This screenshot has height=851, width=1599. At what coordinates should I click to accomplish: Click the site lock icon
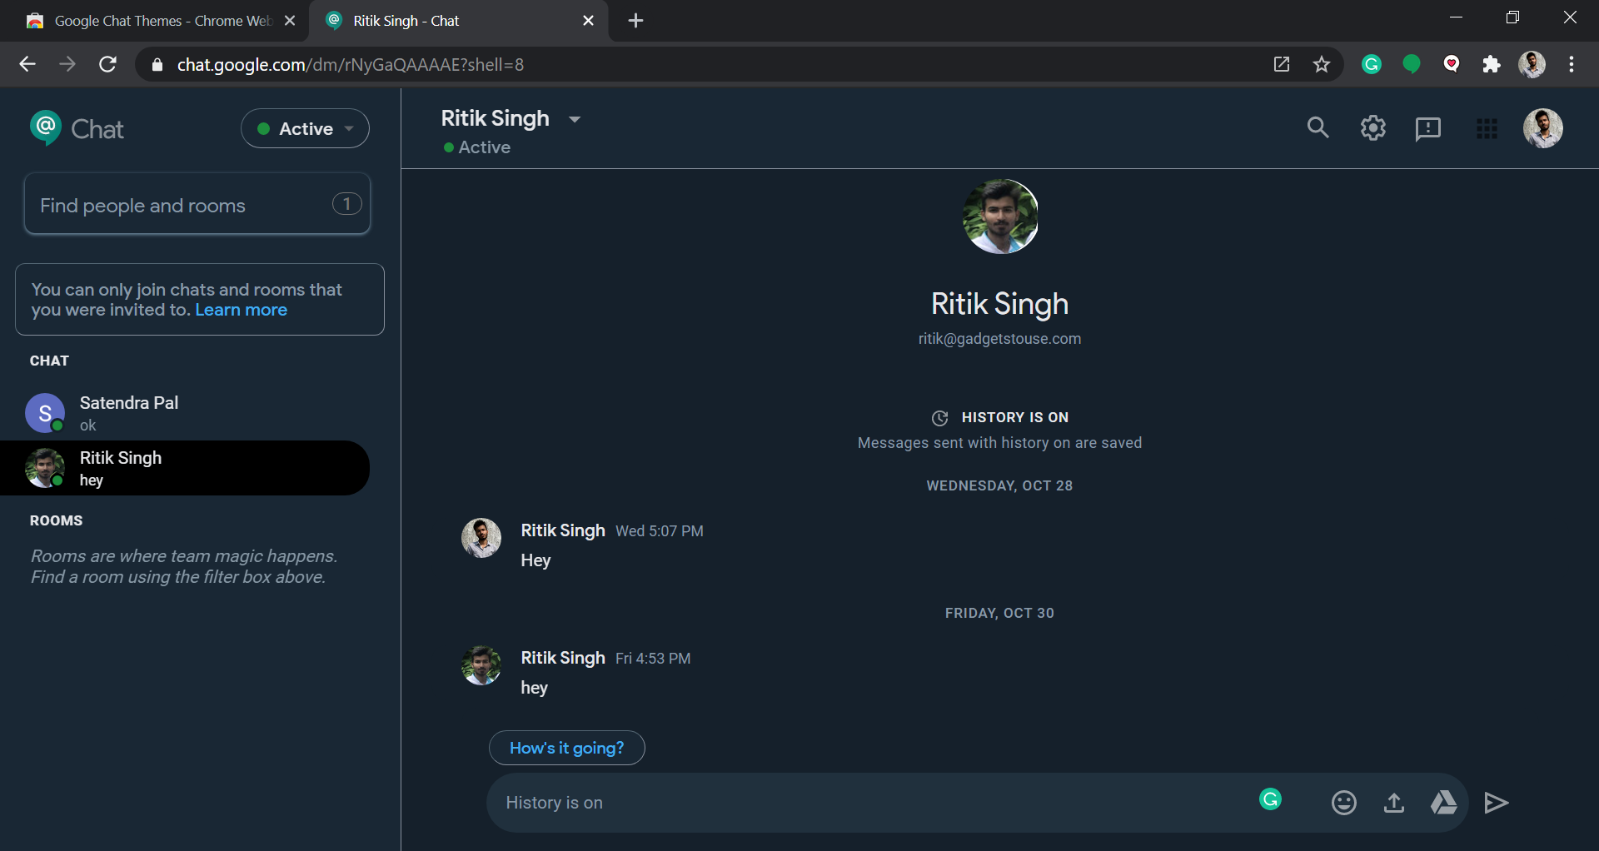click(x=157, y=64)
